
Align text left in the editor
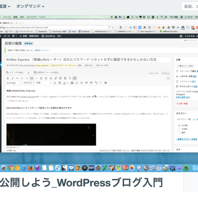[41, 78]
